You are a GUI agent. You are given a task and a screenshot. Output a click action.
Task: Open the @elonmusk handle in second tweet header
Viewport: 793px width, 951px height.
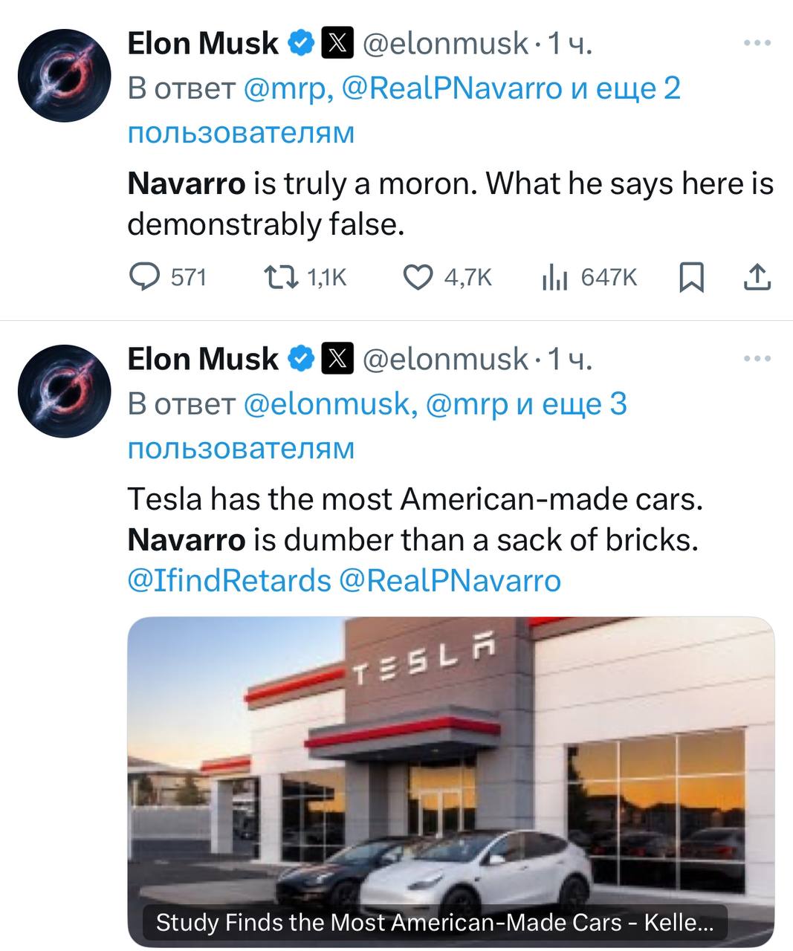[445, 360]
